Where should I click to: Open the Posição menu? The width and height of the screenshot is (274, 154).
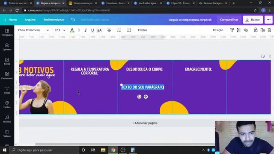218,30
